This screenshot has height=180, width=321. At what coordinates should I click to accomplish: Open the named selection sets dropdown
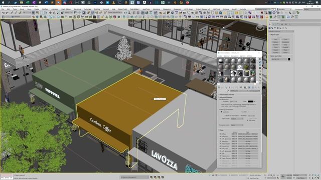[115, 12]
